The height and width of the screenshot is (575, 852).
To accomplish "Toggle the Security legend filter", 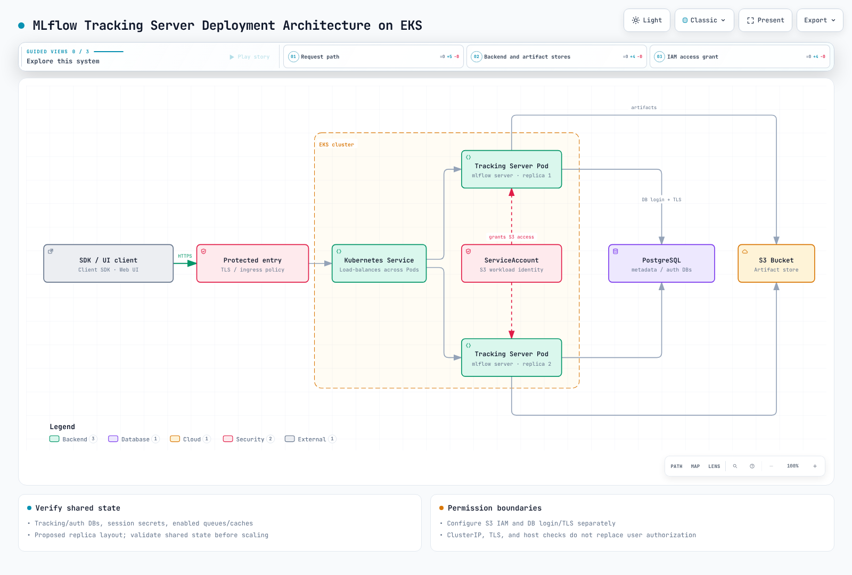I will point(249,439).
